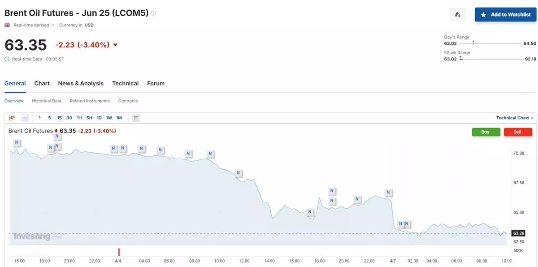
Task: Set chart interval to 1D
Action: [99, 118]
